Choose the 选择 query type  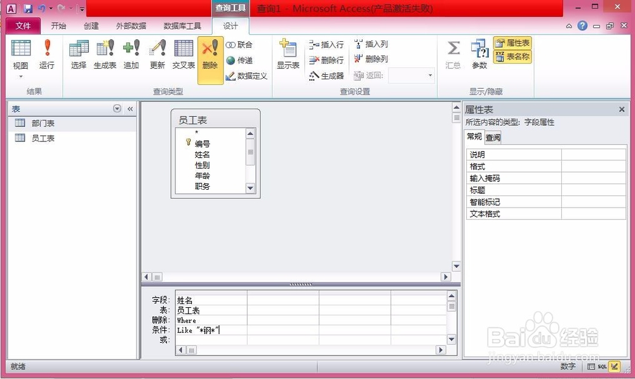pos(79,55)
